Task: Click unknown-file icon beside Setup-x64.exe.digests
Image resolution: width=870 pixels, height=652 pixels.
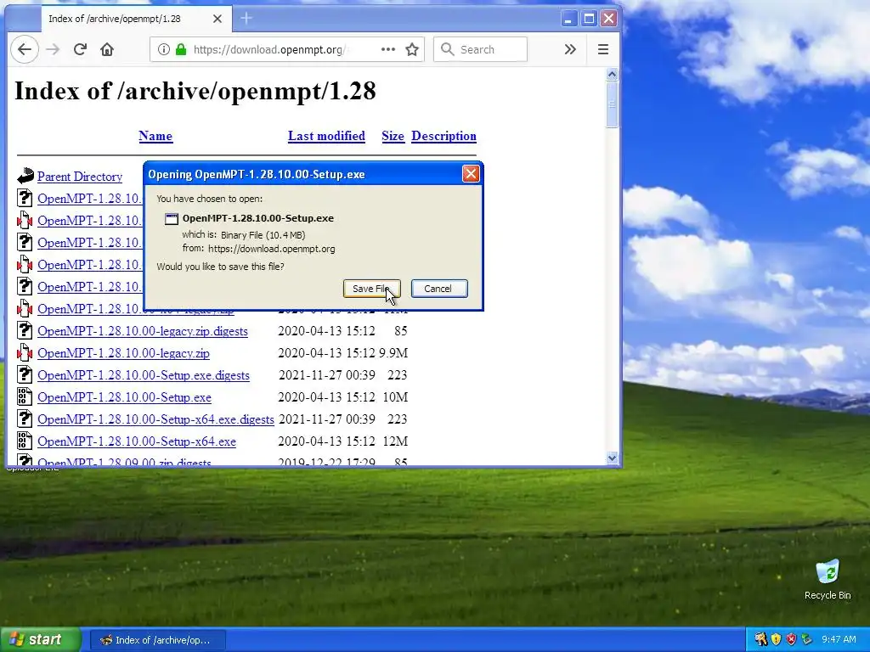Action: [25, 419]
